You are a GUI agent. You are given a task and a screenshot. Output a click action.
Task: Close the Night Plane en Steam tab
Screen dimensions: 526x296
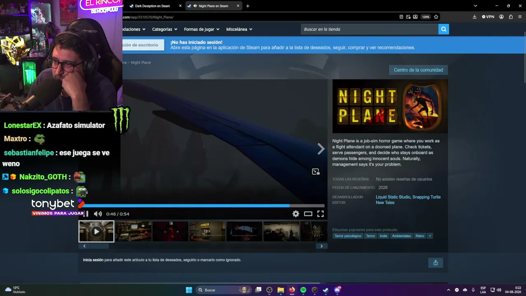coord(238,6)
